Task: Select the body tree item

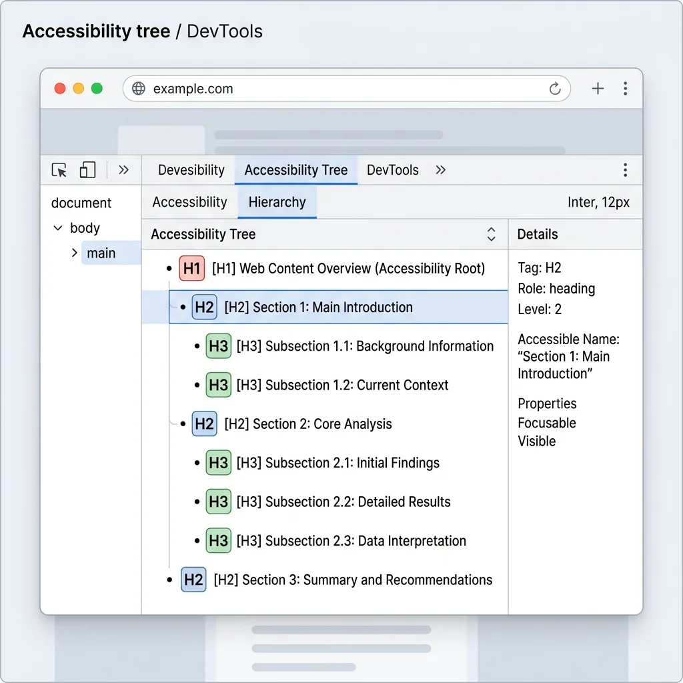Action: pos(85,228)
